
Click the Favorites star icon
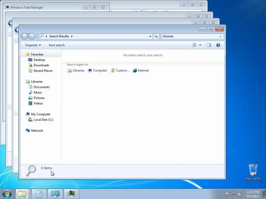(x=28, y=54)
